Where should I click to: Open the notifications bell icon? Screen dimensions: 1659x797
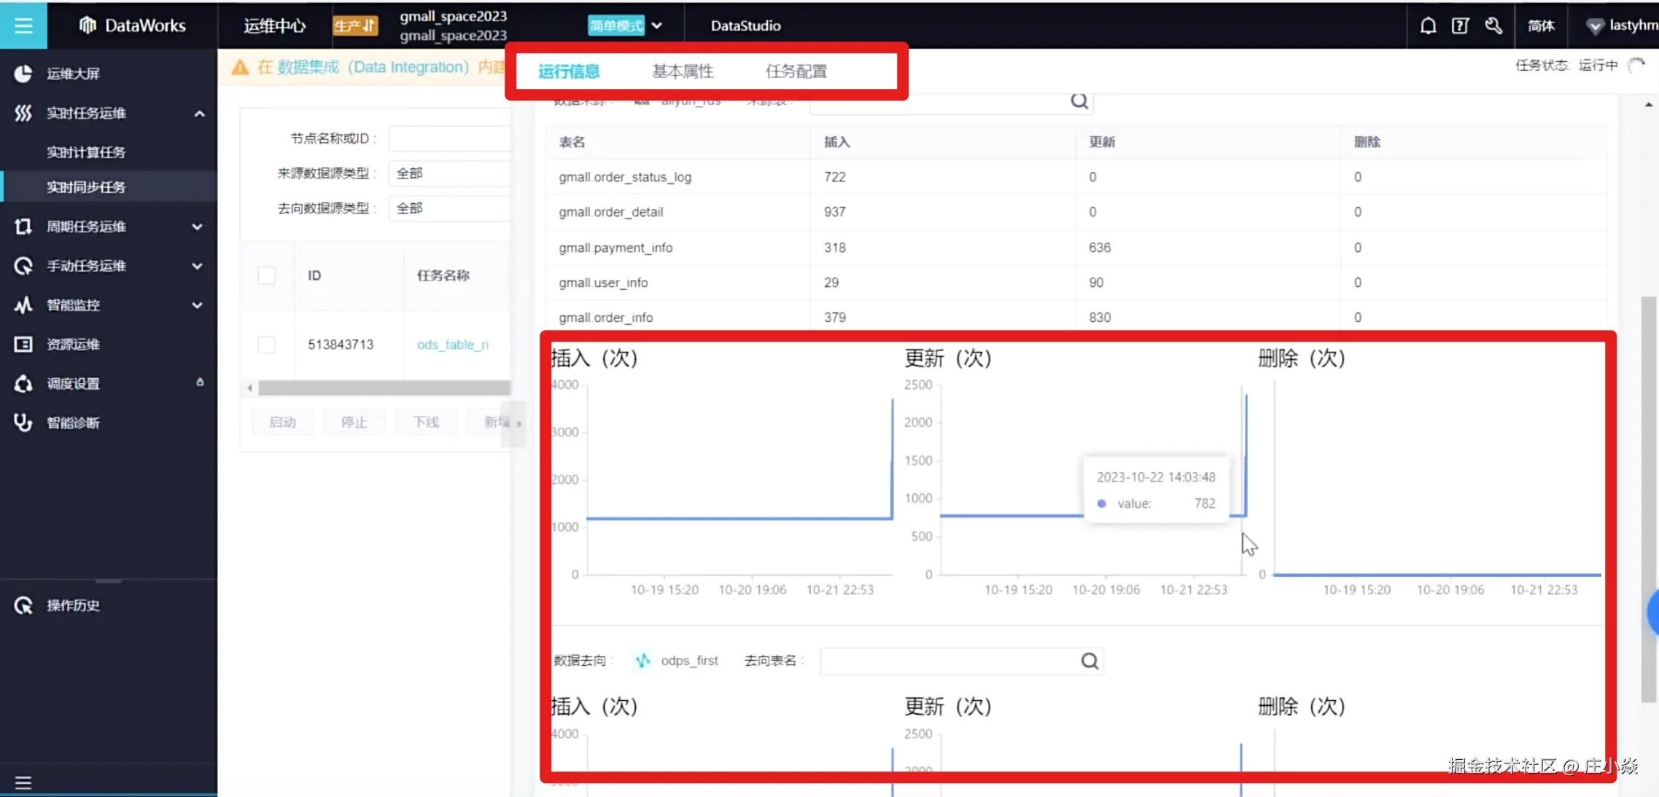click(1428, 25)
